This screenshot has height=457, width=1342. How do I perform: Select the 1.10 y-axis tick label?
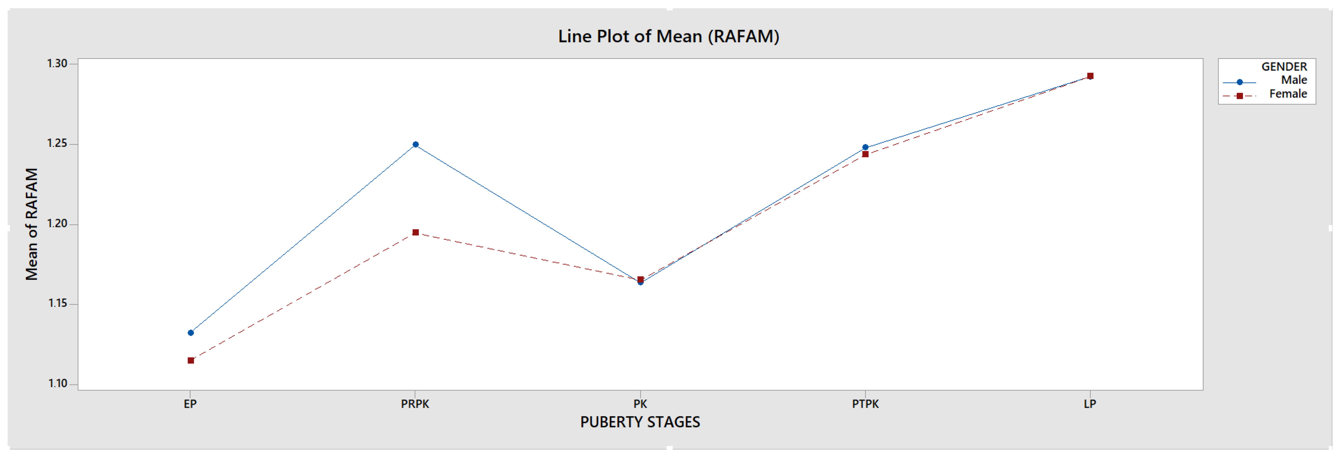(x=57, y=383)
